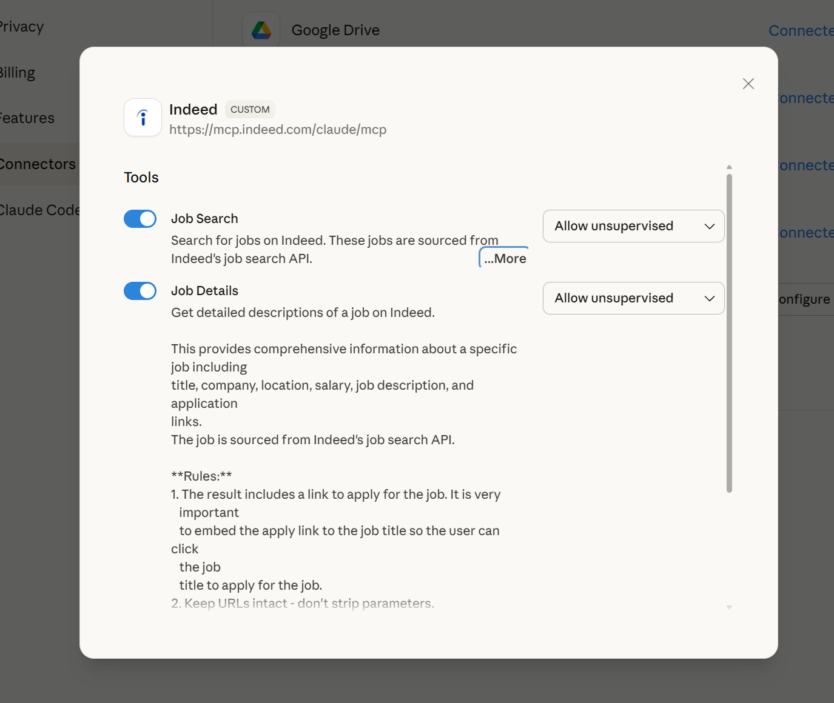
Task: Click the Tools list scrollbar thumb
Action: click(729, 333)
